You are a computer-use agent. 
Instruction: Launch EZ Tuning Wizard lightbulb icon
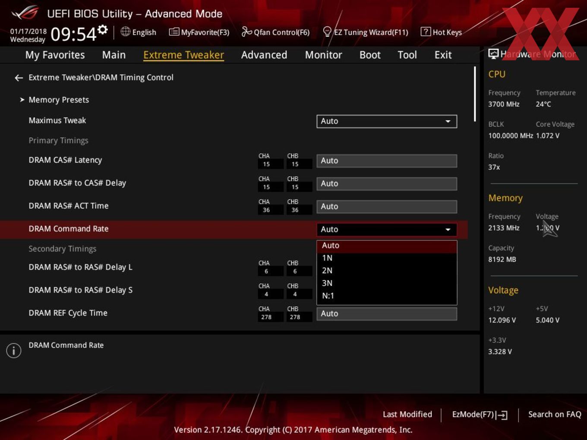(327, 32)
